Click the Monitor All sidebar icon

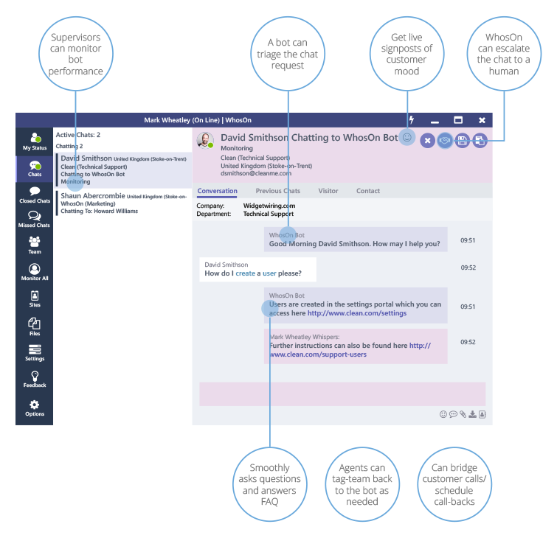(34, 272)
